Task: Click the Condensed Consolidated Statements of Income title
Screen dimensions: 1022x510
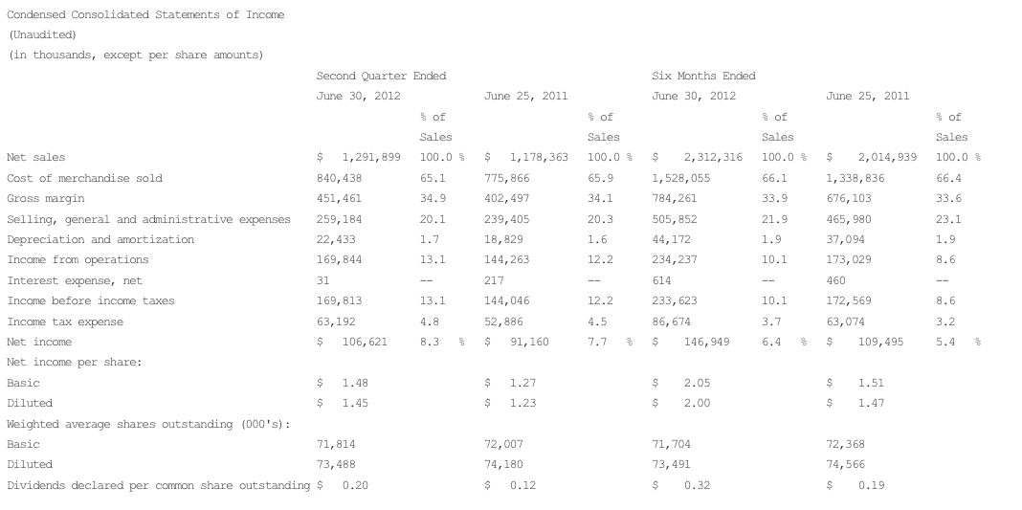Action: pos(145,14)
